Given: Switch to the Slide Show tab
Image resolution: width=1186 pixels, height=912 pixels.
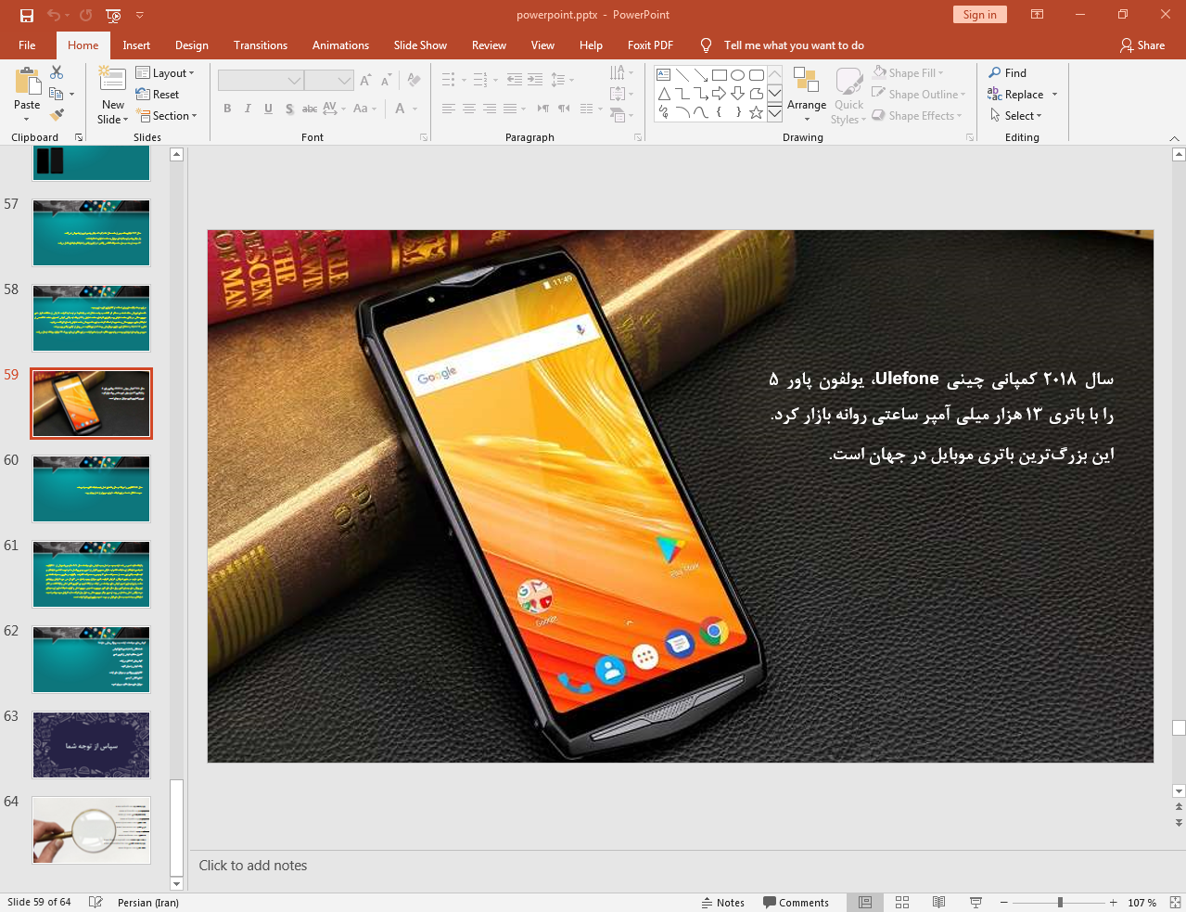Looking at the screenshot, I should tap(420, 45).
